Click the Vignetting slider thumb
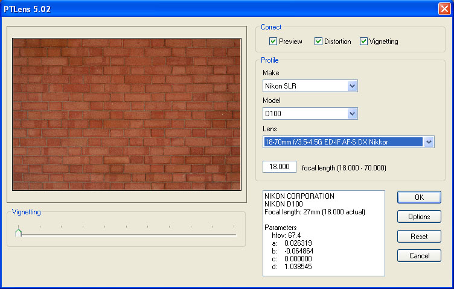 point(19,232)
